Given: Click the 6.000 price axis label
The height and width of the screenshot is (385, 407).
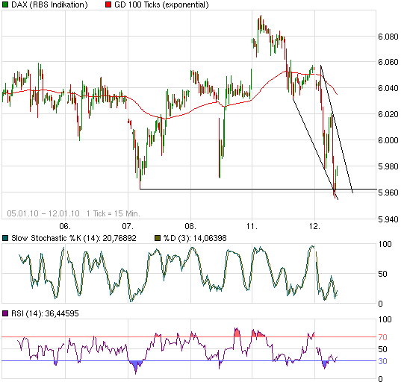Looking at the screenshot, I should point(388,140).
